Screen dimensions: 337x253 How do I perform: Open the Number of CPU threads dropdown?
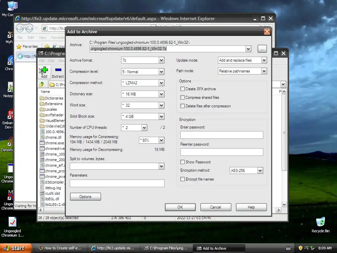pyautogui.click(x=144, y=127)
